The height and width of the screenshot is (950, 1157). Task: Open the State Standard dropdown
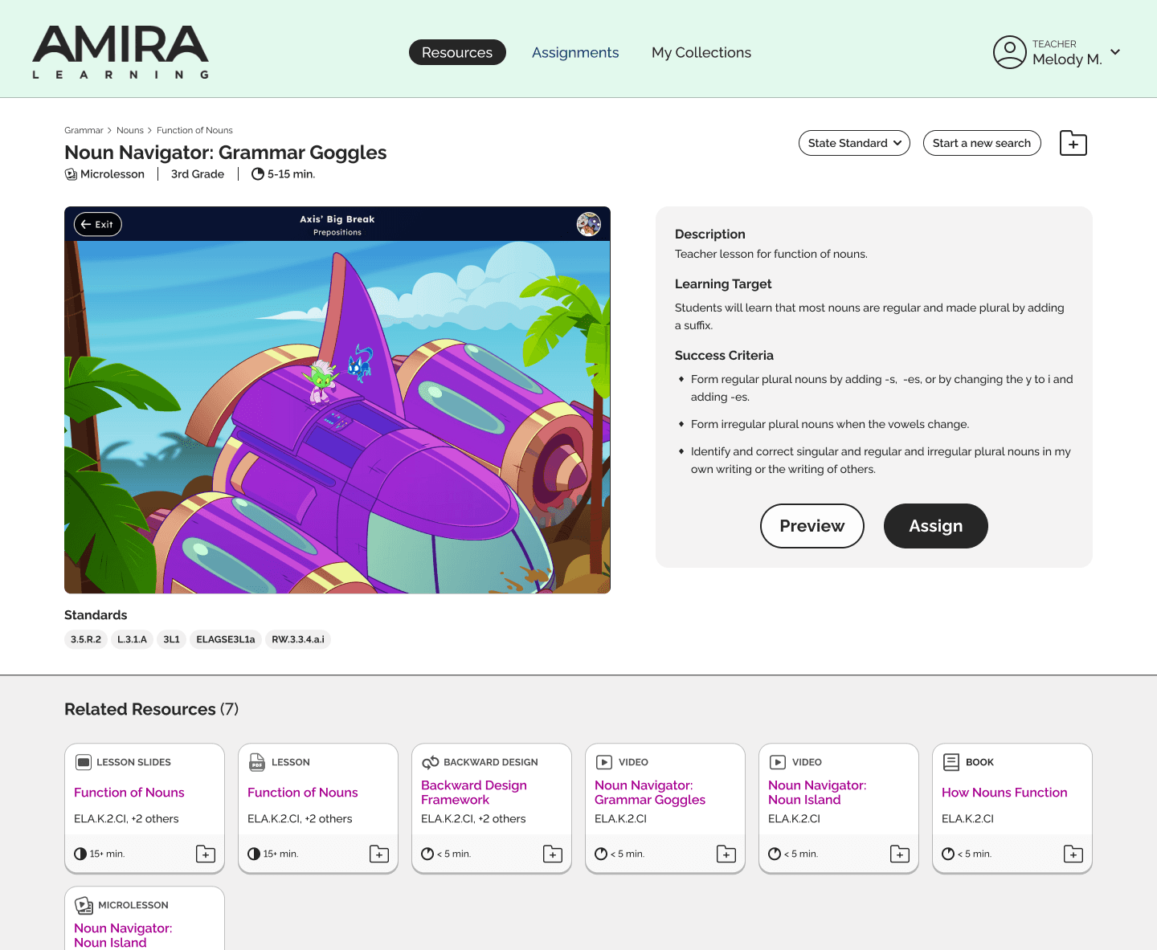854,143
